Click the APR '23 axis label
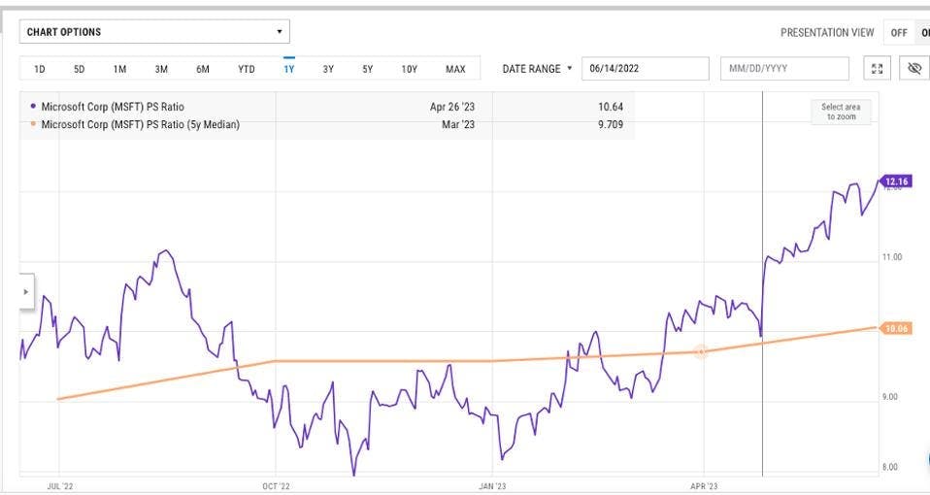Screen dimensions: 930x495 click(x=704, y=486)
